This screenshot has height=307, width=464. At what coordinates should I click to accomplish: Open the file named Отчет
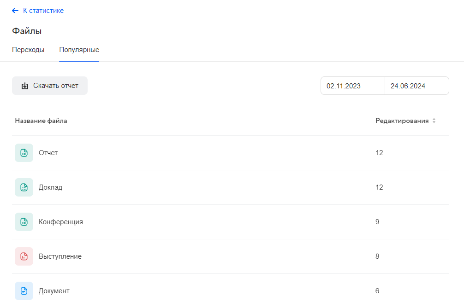pyautogui.click(x=48, y=153)
